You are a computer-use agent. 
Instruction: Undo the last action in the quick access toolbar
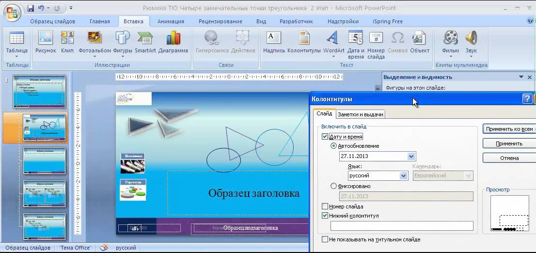(x=41, y=8)
